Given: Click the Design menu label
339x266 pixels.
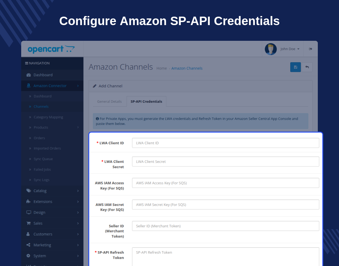Looking at the screenshot, I should click(39, 212).
